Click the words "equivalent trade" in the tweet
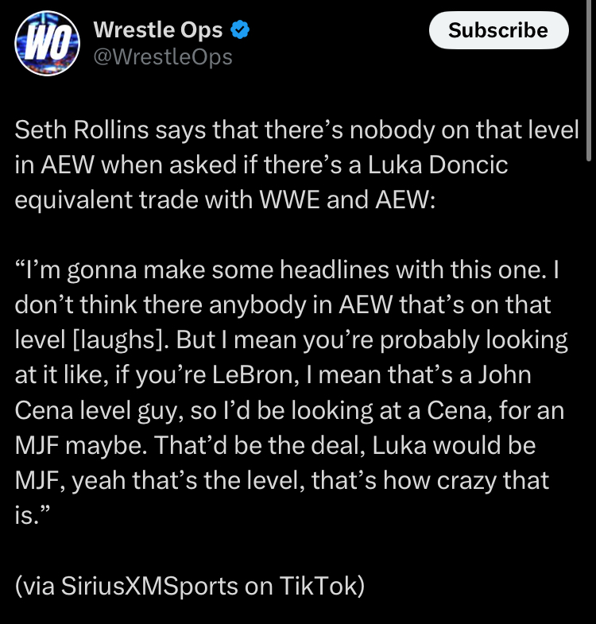Screen dimensions: 596x624 click(106, 200)
